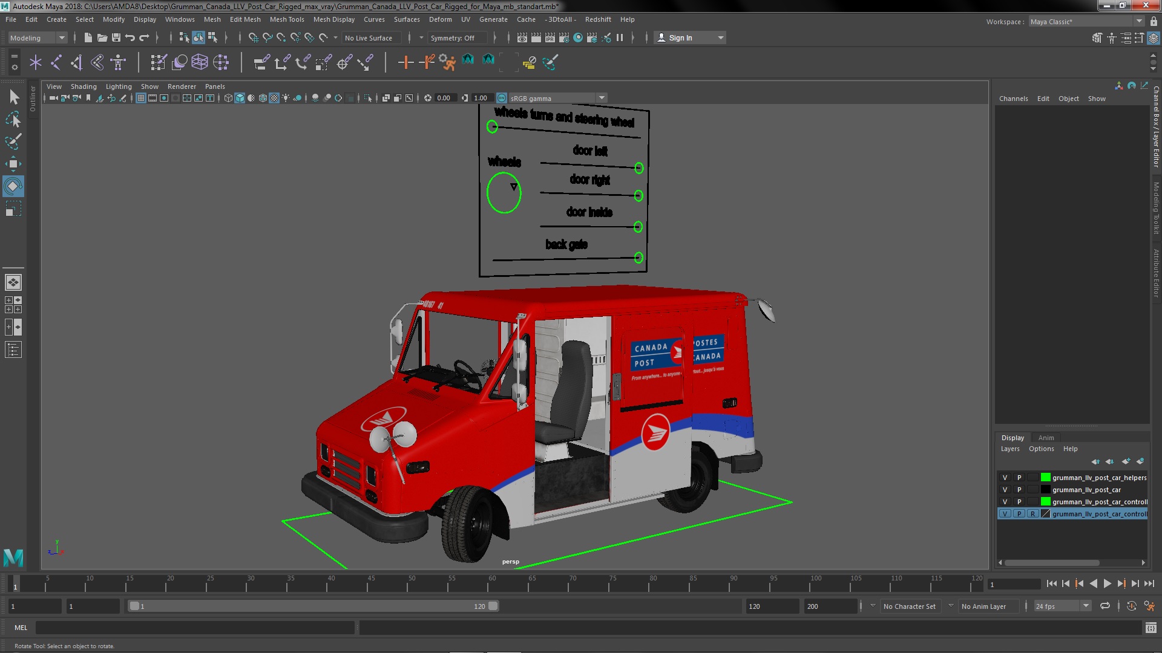The image size is (1162, 653).
Task: Open the Mesh Tools menu
Action: tap(287, 19)
